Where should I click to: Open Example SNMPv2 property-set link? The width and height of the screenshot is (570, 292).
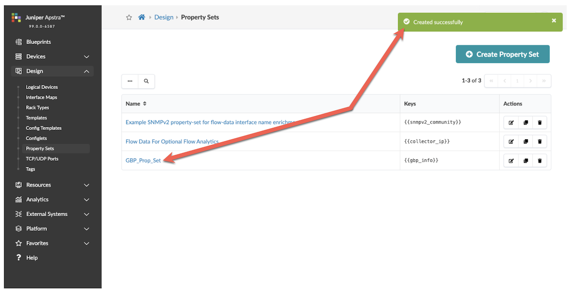(210, 122)
